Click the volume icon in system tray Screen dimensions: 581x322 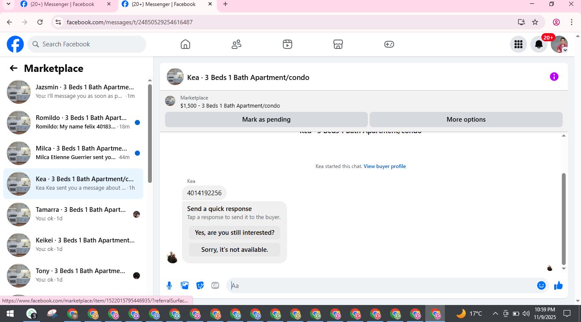(526, 314)
